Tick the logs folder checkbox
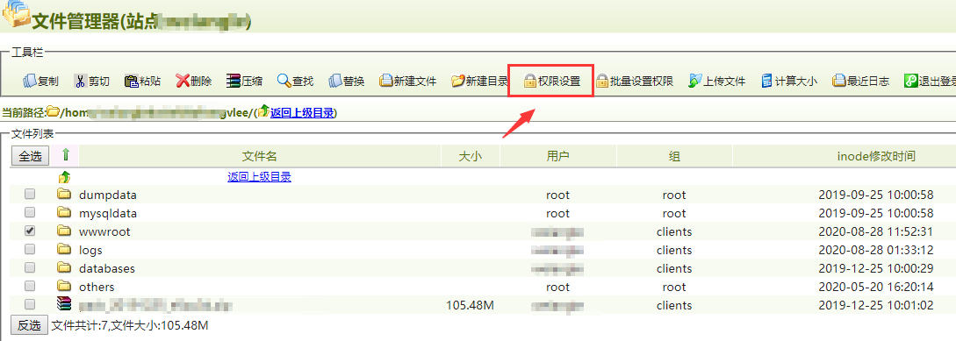The width and height of the screenshot is (956, 341). pos(29,250)
